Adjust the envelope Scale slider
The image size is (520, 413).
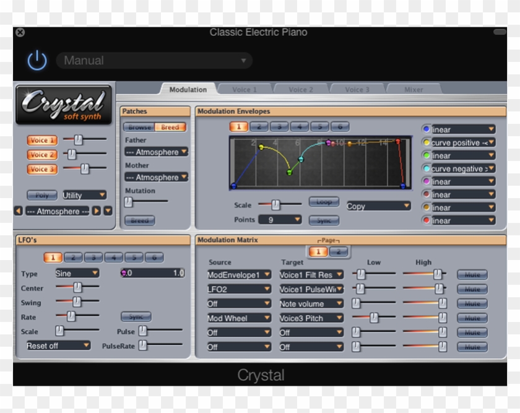pyautogui.click(x=280, y=205)
